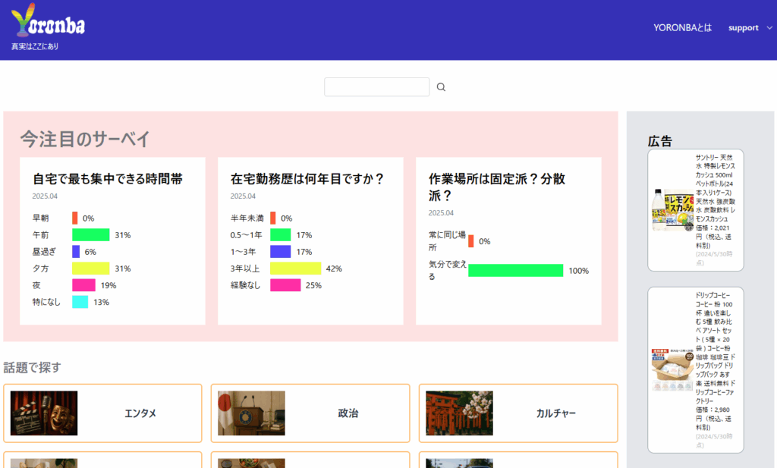Click the Yoronba logo in header
The height and width of the screenshot is (468, 777).
(49, 21)
